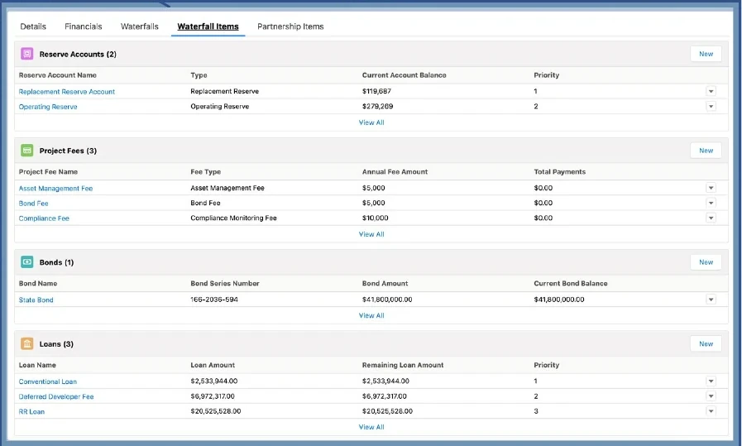Click the $119,687 balance value
Screen dimensions: 742x446
coord(376,91)
